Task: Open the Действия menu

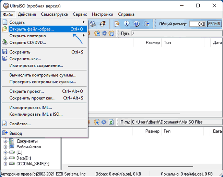Action: (27, 14)
